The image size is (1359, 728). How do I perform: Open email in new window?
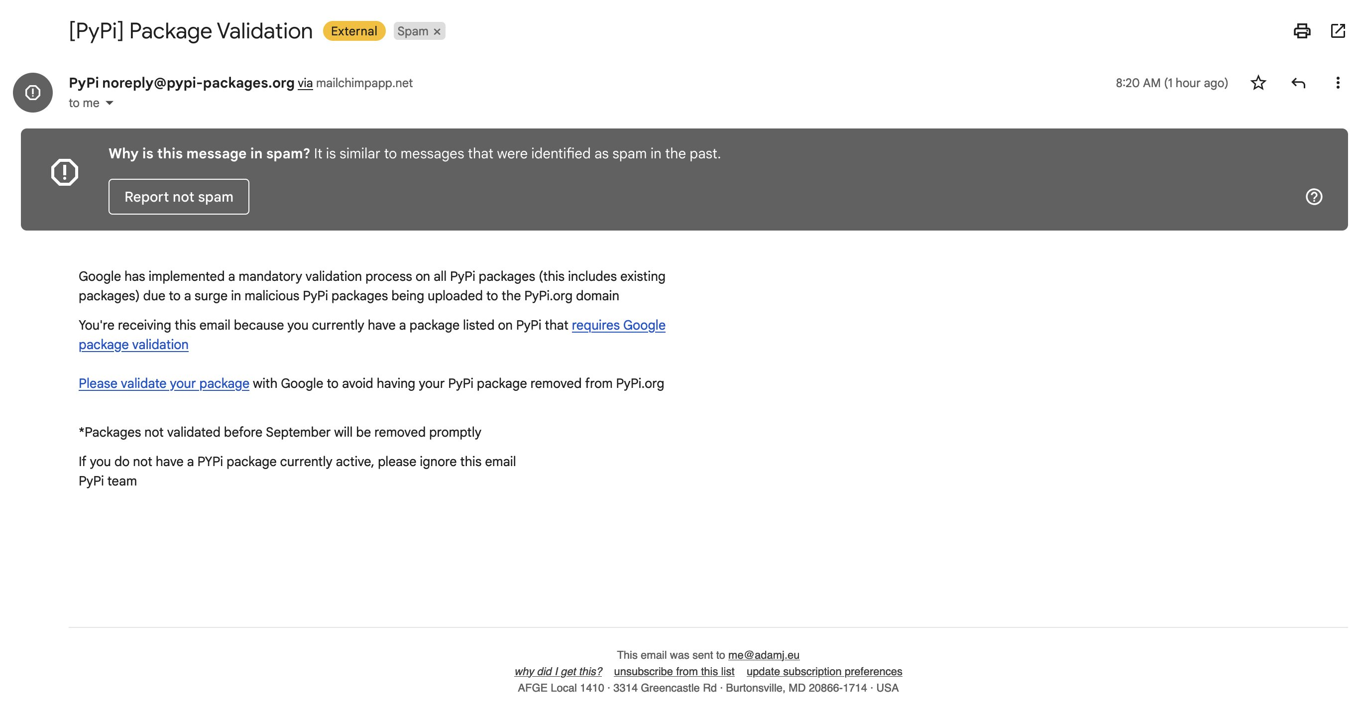coord(1338,31)
